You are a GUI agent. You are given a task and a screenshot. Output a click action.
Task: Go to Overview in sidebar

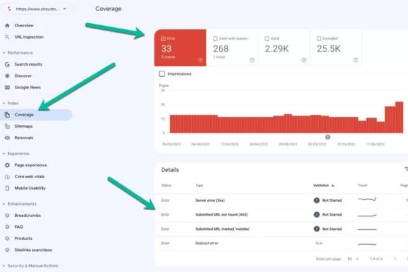click(24, 26)
